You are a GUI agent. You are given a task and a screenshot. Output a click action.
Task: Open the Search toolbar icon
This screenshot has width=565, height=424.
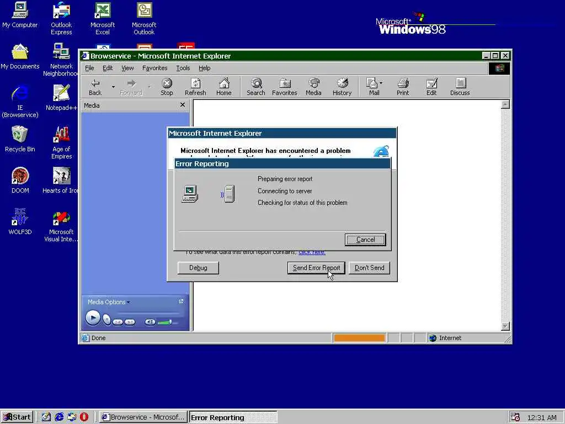(256, 87)
